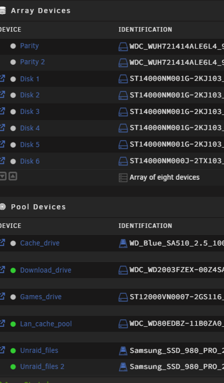
Task: Browse Download_drive via its external-link icon
Action: (2, 270)
